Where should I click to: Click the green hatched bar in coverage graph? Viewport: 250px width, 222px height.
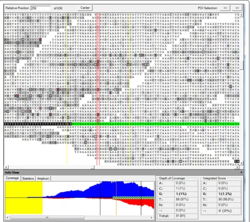coord(133,198)
